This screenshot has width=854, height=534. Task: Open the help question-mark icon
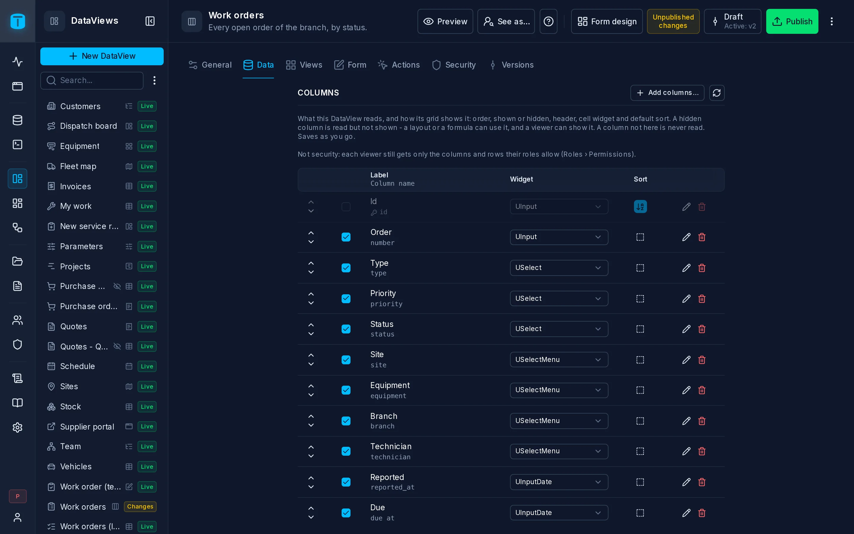click(548, 22)
